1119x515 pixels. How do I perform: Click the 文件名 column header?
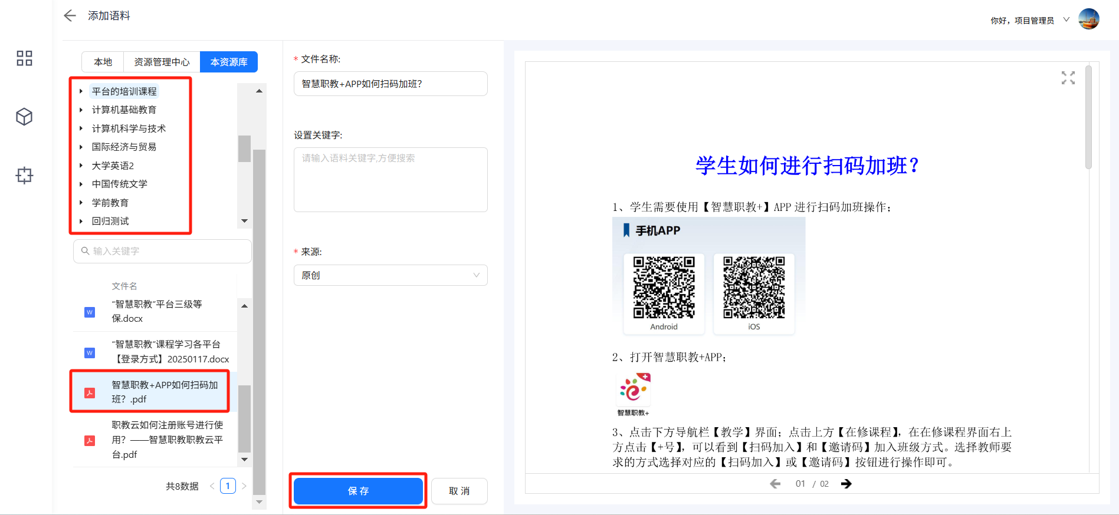coord(124,286)
